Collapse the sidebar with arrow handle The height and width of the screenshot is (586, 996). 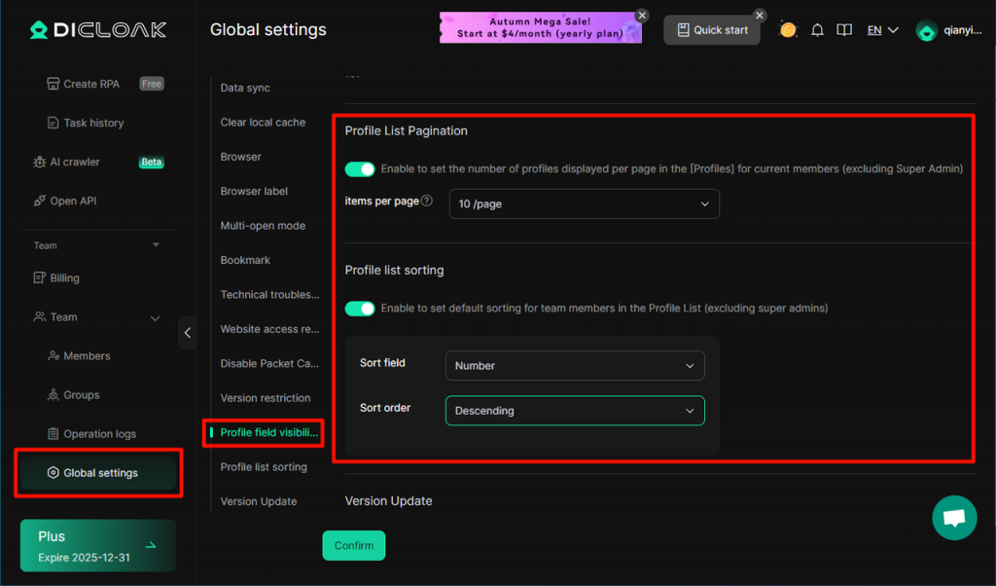(187, 333)
